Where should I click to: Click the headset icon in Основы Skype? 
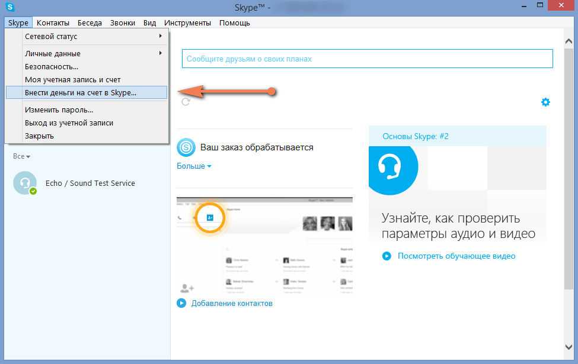click(392, 169)
